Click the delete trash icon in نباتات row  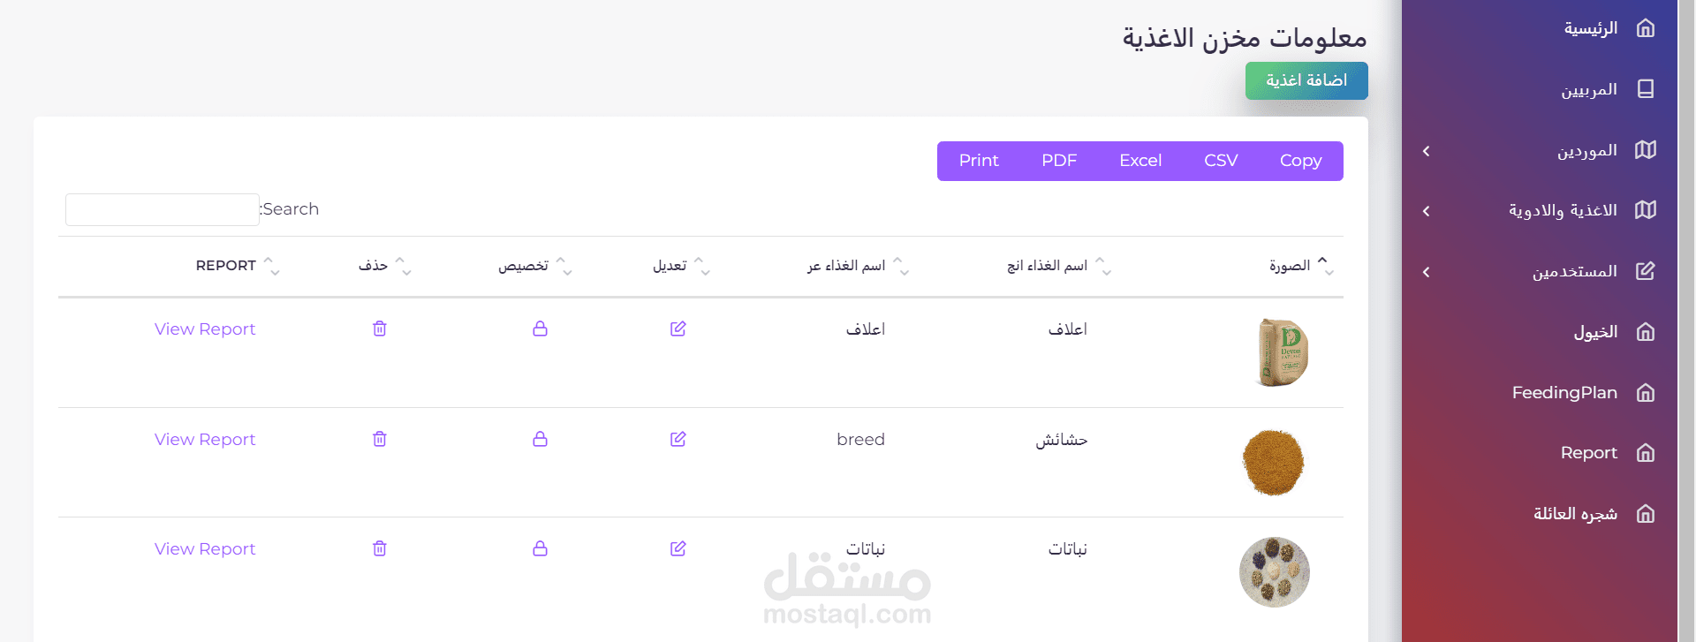[380, 548]
